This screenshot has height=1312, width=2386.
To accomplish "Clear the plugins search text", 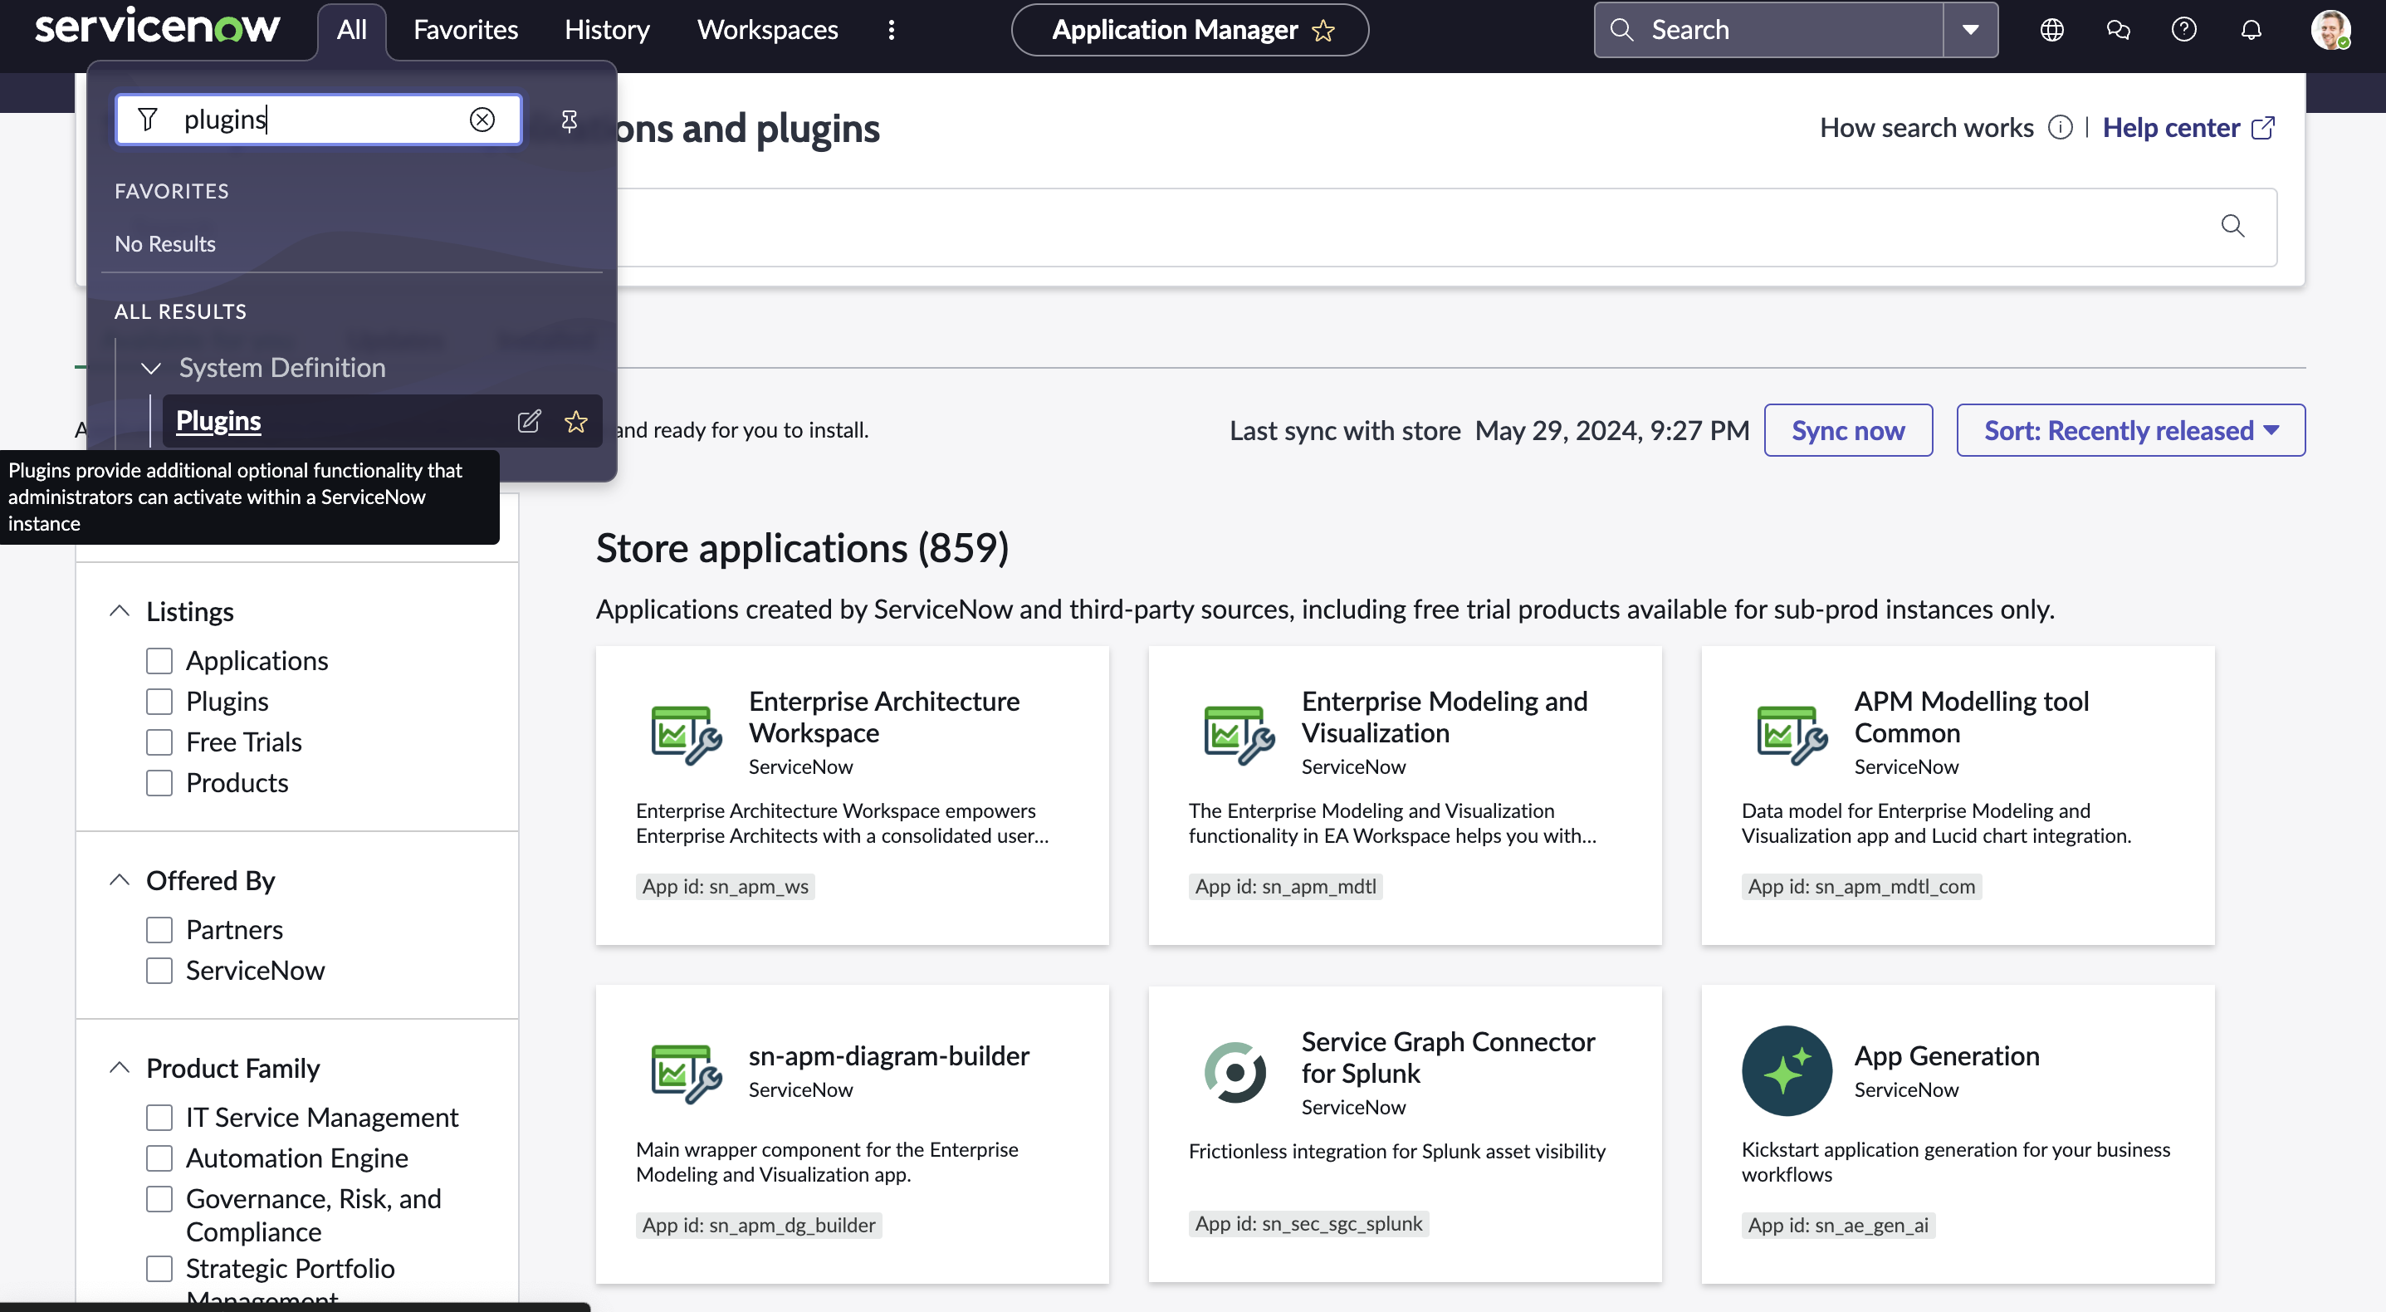I will pos(482,120).
